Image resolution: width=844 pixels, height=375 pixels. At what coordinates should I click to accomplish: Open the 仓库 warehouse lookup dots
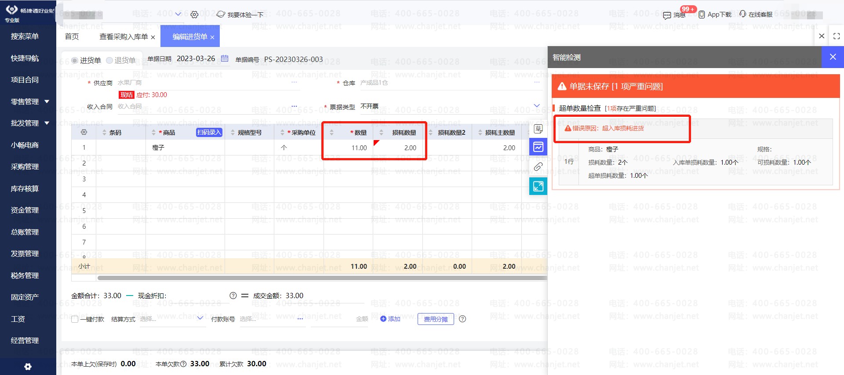click(x=537, y=82)
